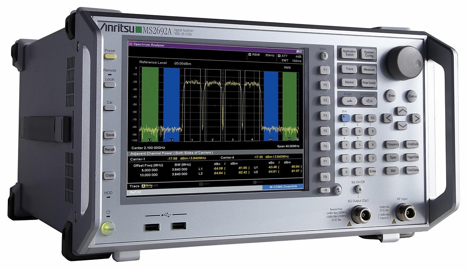Push the Cal button
Screen dimensions: 469x270
[110, 107]
